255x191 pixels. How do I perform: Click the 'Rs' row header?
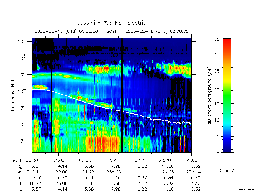(x=19, y=166)
